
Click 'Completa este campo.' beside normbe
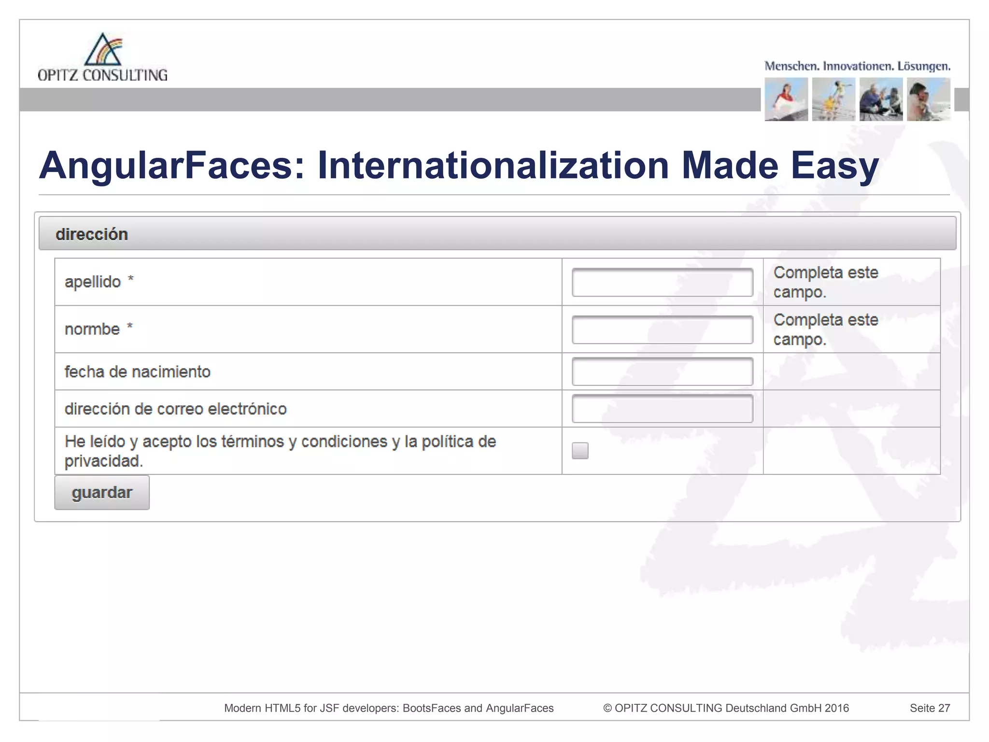[x=826, y=329]
